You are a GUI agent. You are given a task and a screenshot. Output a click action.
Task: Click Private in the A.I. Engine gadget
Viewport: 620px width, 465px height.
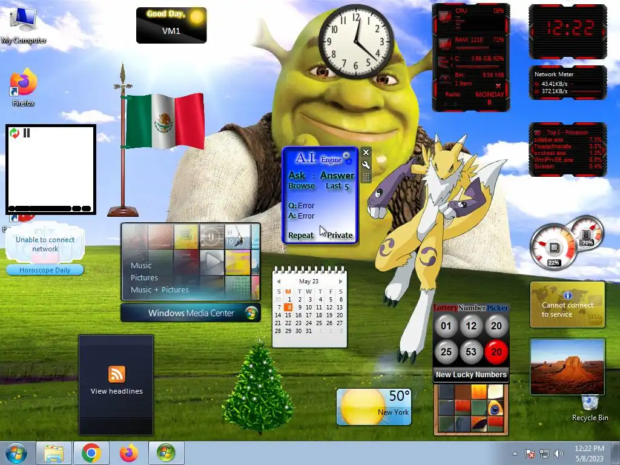(x=340, y=236)
